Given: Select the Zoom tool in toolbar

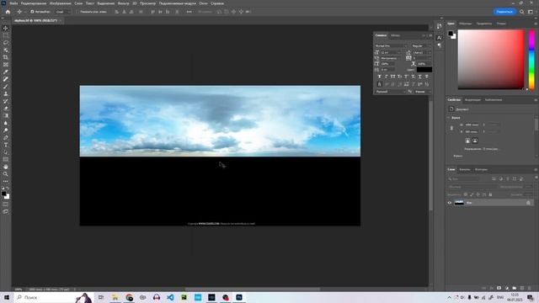Looking at the screenshot, I should pyautogui.click(x=6, y=174).
